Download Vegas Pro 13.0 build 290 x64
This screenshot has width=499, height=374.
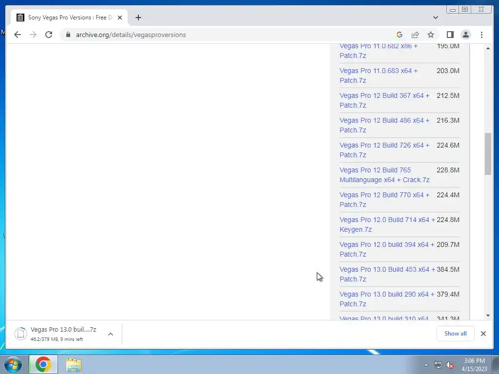[387, 299]
